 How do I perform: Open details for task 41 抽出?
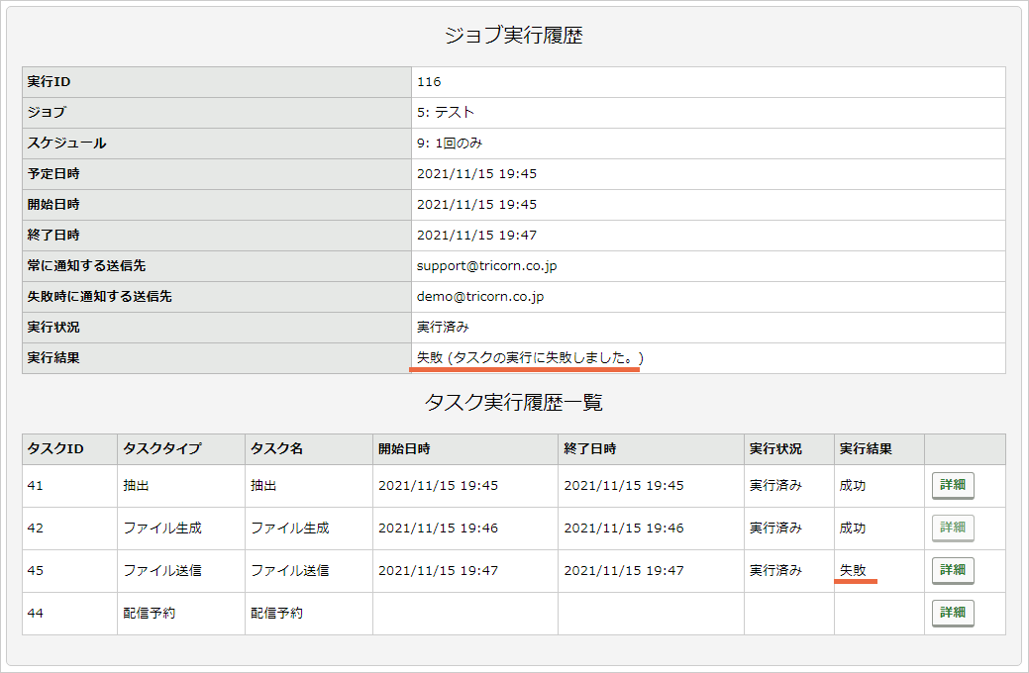[x=952, y=485]
